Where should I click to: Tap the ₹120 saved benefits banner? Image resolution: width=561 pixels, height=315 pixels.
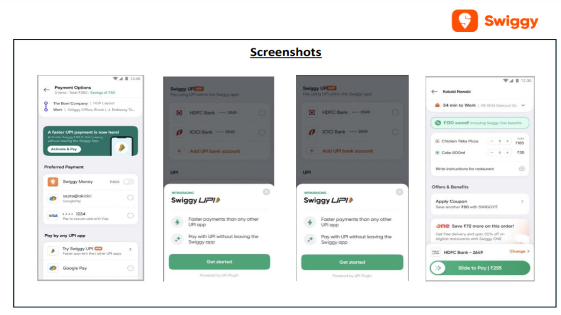(480, 123)
